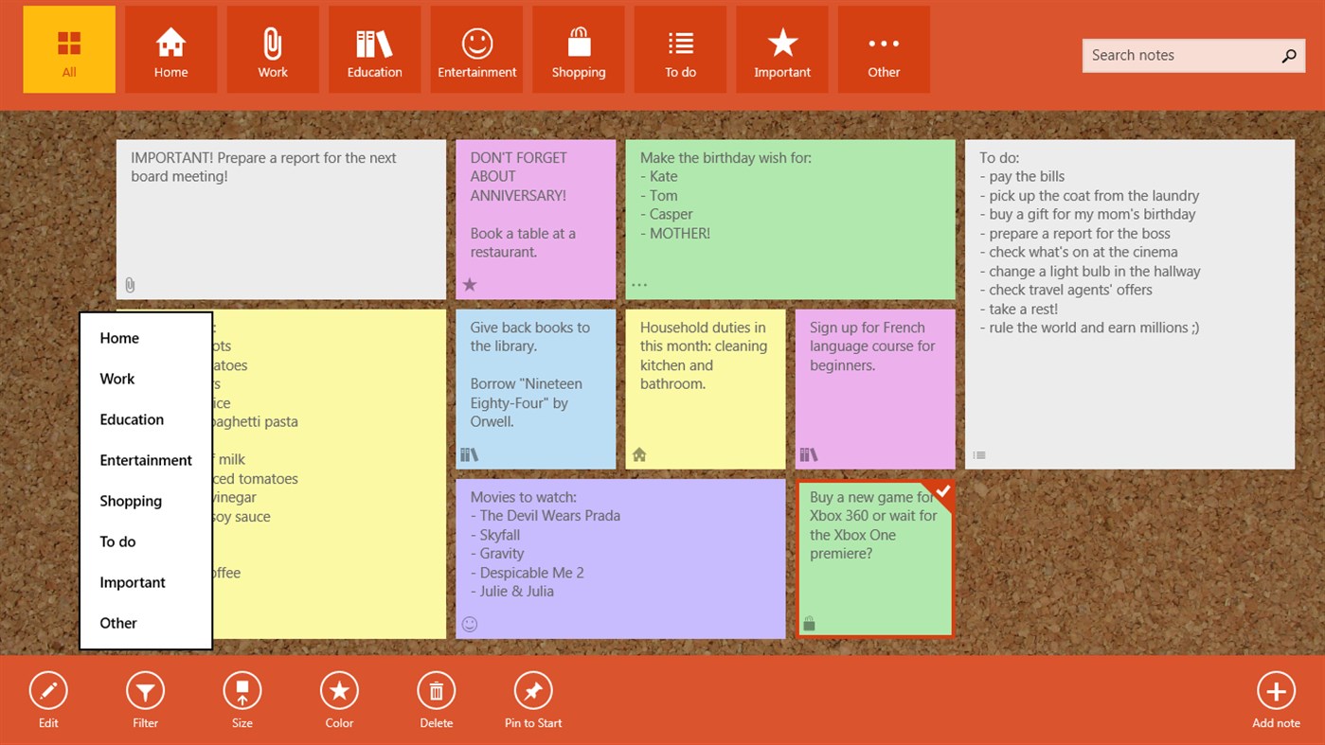The image size is (1325, 745).
Task: Open the Filter tool
Action: 145,690
